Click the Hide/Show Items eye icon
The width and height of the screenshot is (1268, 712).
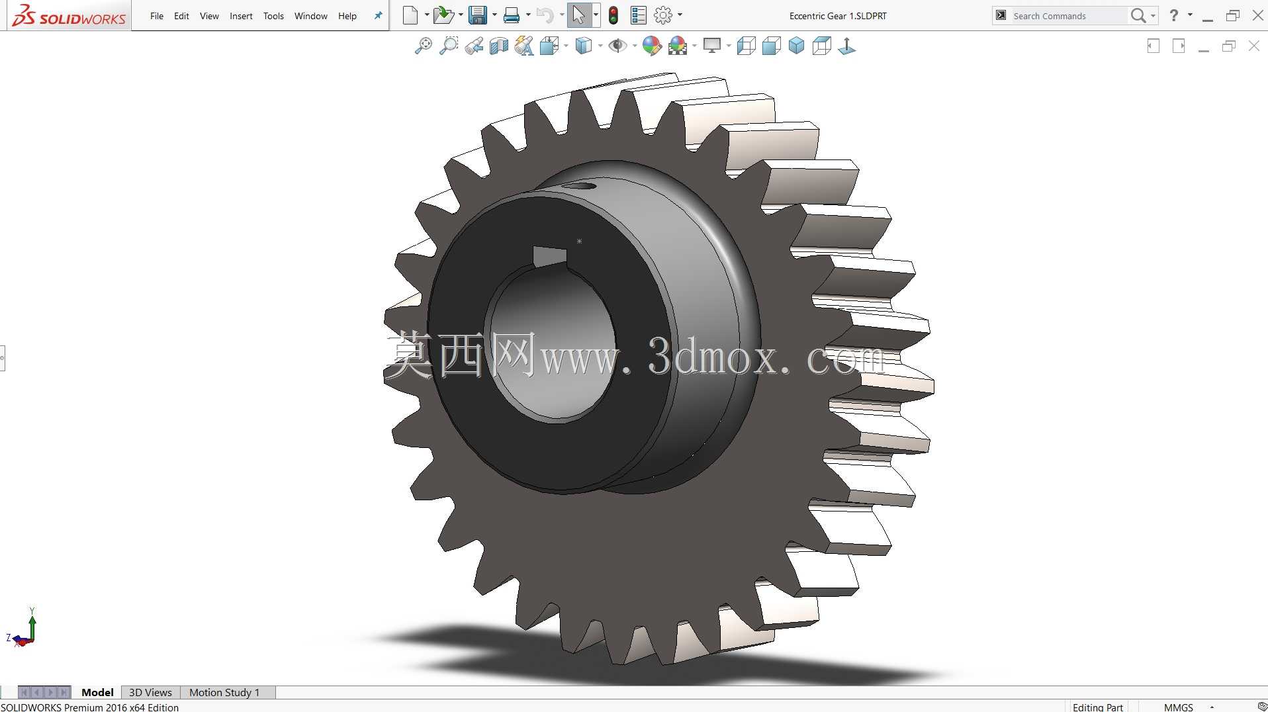pos(618,46)
